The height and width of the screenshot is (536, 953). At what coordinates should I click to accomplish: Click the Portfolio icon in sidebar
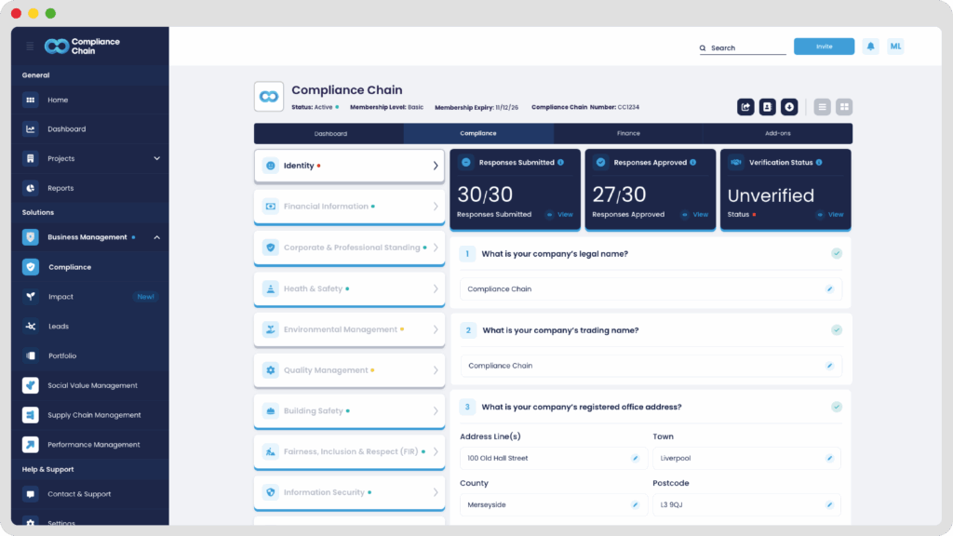[x=31, y=355]
